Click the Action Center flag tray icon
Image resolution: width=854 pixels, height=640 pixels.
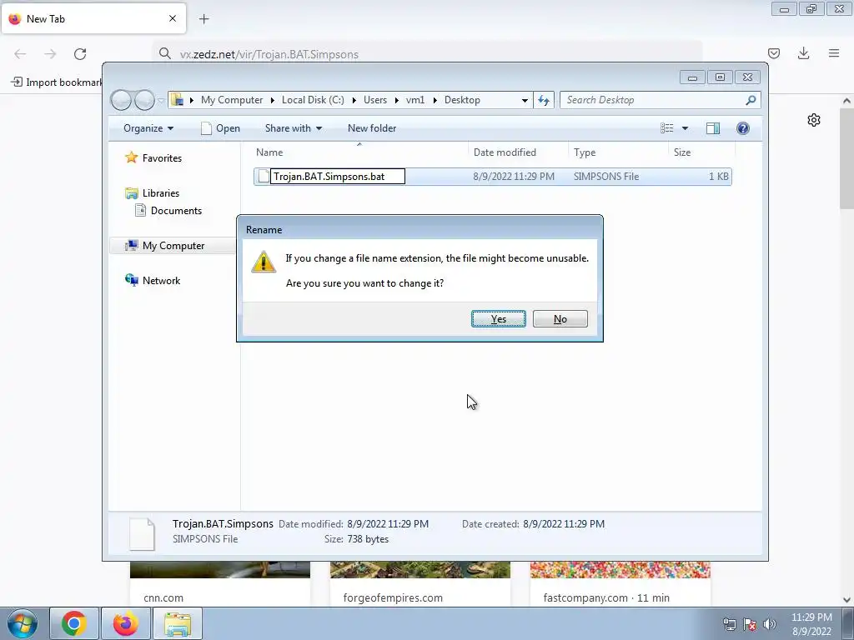point(750,624)
